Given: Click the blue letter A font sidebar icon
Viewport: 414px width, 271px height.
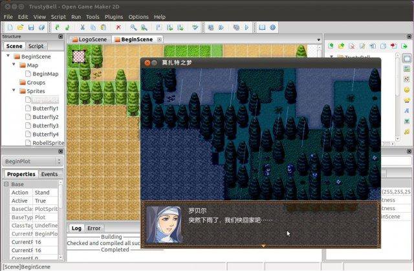Looking at the screenshot, I should 407,111.
